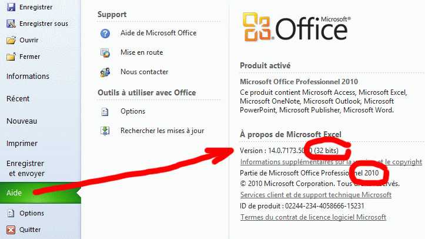Viewport: 425px width, 239px height.
Task: Open Termes du contrat de licence link
Action: pyautogui.click(x=313, y=217)
